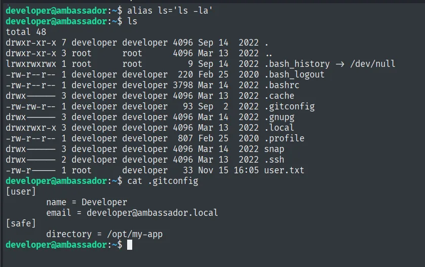Image resolution: width=425 pixels, height=267 pixels.
Task: Click the "/dev/null" symlink target
Action: [373, 64]
